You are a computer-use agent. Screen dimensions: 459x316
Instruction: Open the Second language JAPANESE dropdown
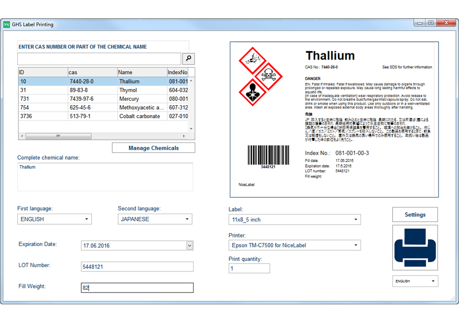[x=155, y=219]
